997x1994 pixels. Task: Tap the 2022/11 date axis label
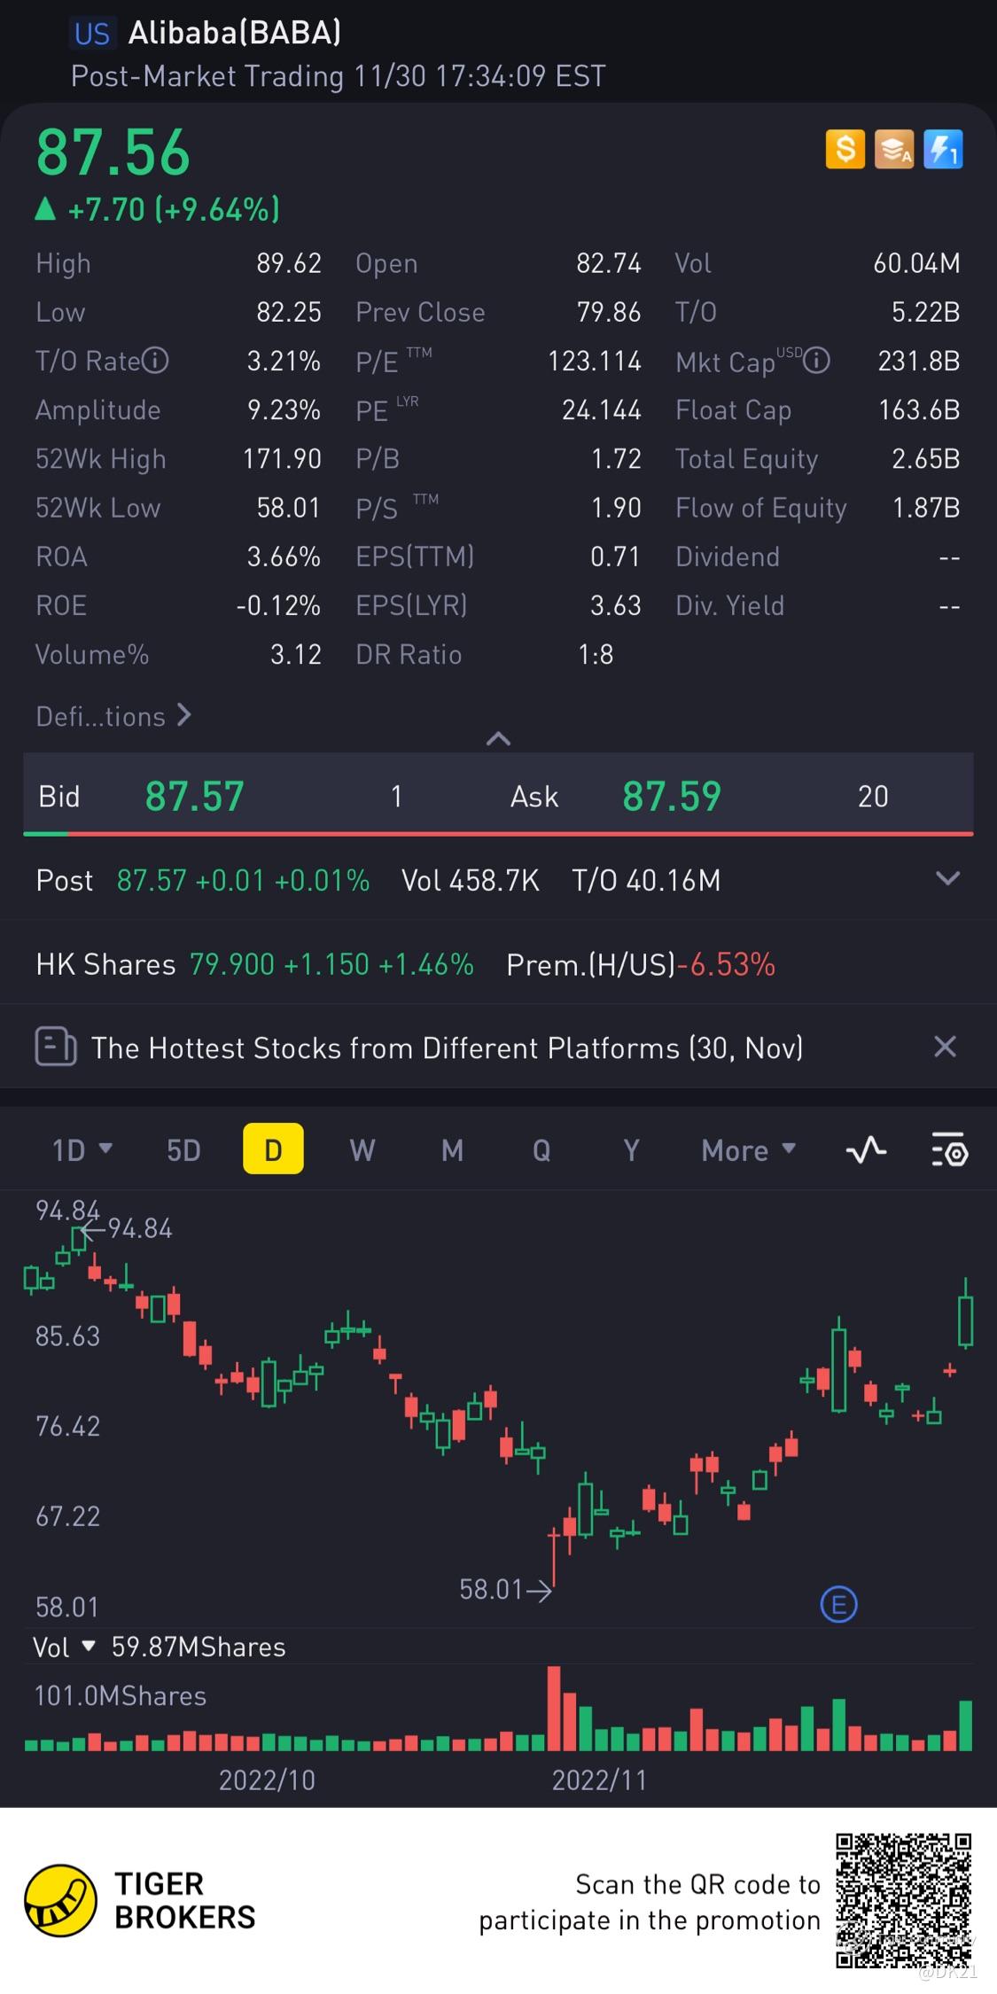[x=599, y=1780]
